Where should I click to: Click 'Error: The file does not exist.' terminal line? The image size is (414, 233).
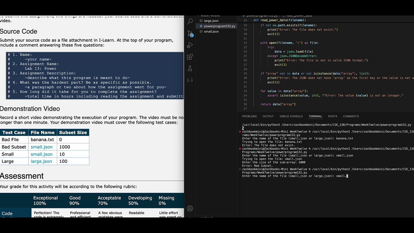pos(268,145)
